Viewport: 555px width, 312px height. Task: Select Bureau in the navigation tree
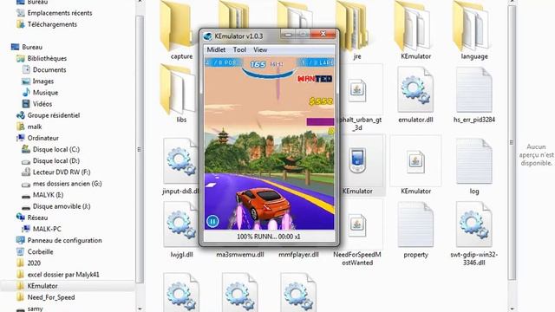pos(32,47)
